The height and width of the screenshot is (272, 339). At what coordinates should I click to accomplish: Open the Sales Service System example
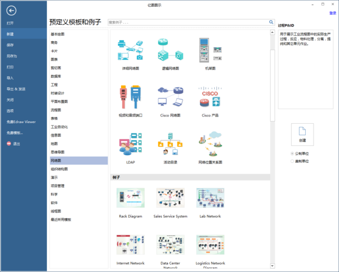click(x=171, y=198)
